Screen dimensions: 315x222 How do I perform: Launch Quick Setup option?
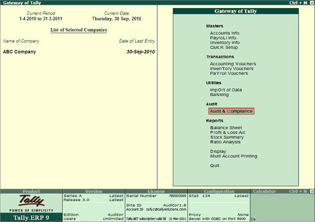coord(224,47)
